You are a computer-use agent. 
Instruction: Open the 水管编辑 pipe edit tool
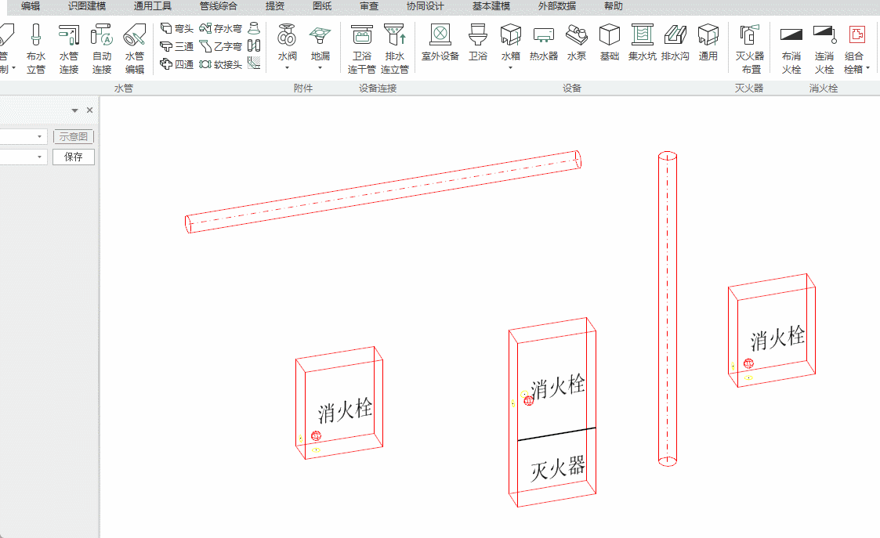pos(135,49)
